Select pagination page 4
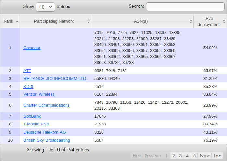 click(x=187, y=156)
